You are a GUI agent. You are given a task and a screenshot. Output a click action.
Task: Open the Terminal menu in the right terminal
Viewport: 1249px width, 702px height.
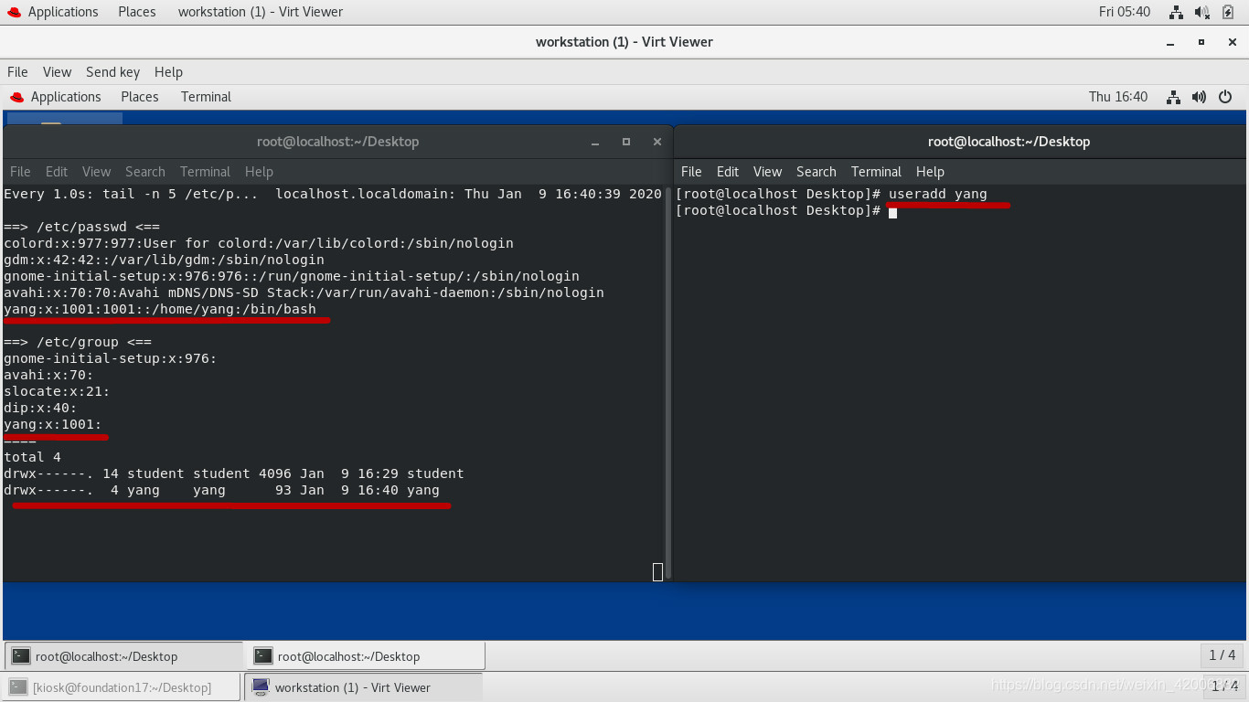tap(876, 172)
